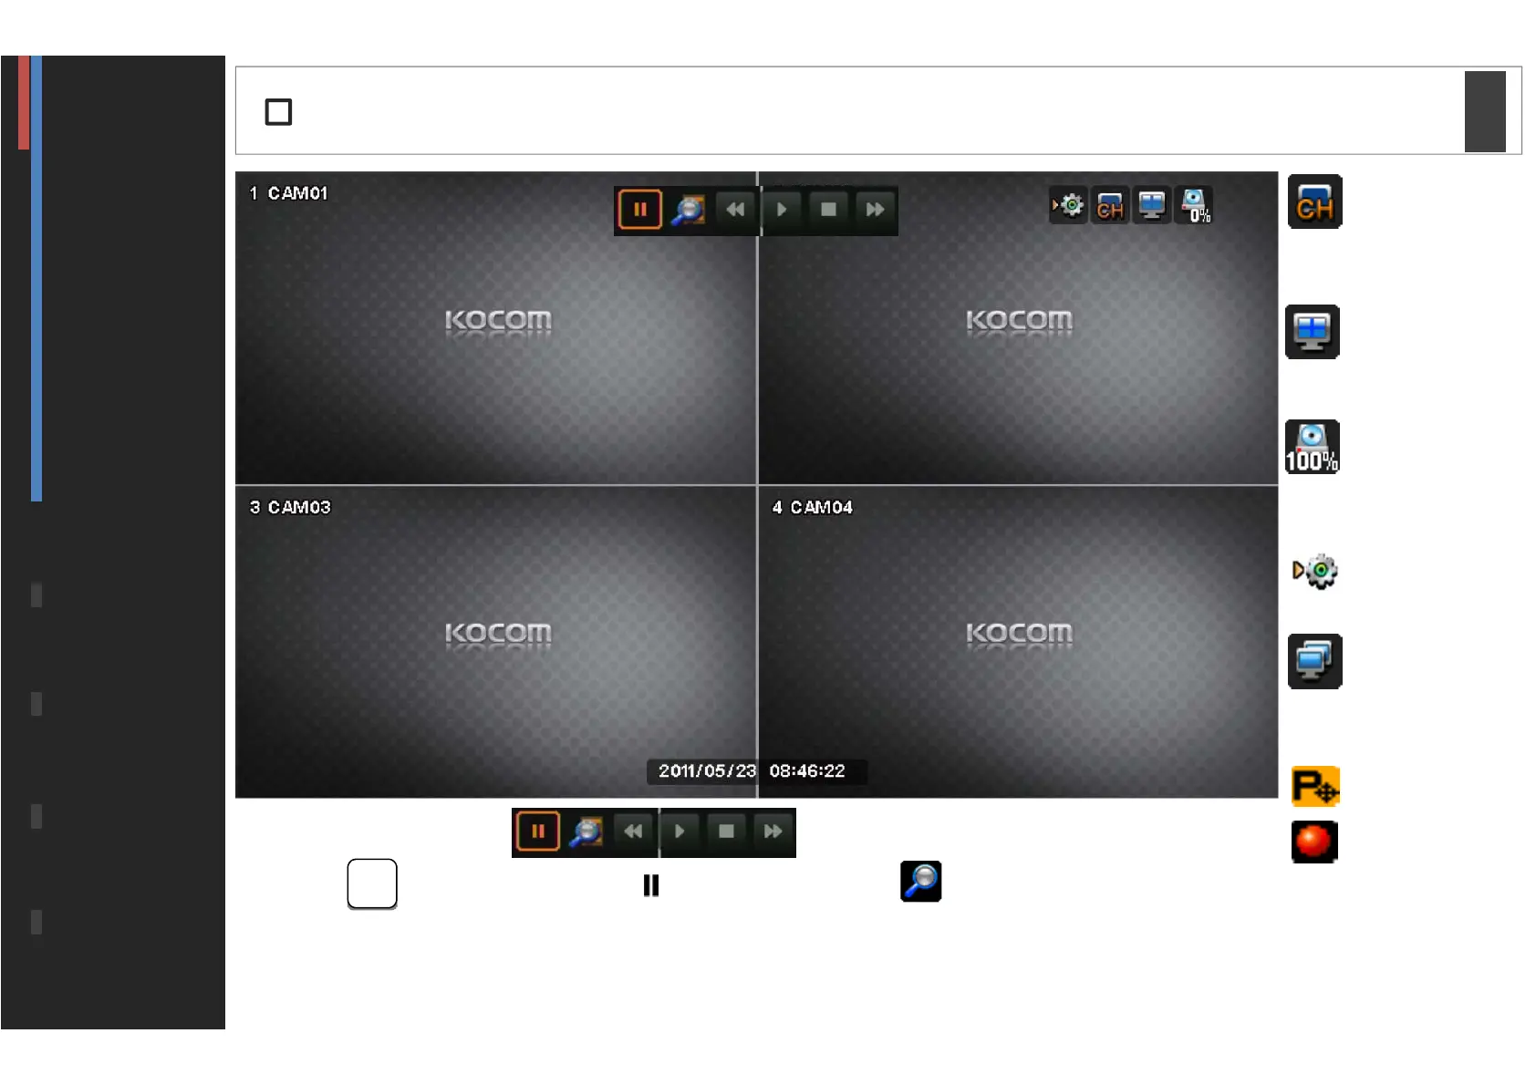Start playback from the overlay toolbar on the video
Screen dimensions: 1536x1085
782,210
